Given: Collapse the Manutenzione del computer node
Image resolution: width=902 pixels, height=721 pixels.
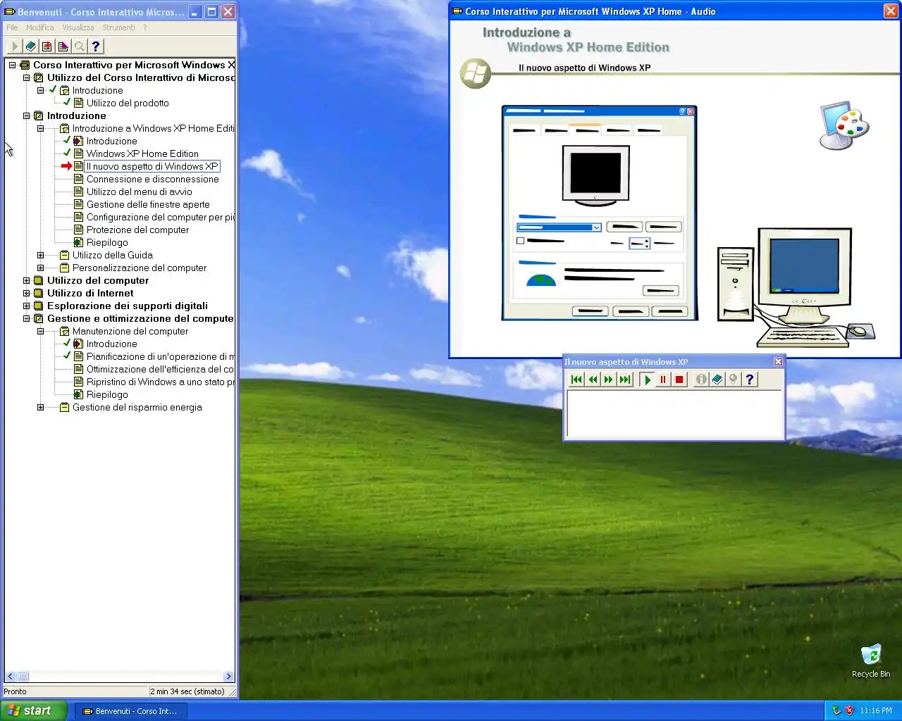Looking at the screenshot, I should [40, 331].
